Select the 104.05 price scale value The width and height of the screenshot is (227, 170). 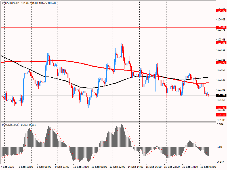[x=221, y=20]
